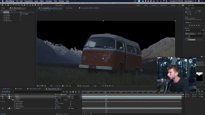The height and width of the screenshot is (115, 205).
Task: Open the Key Type dropdown
Action: [x=27, y=14]
